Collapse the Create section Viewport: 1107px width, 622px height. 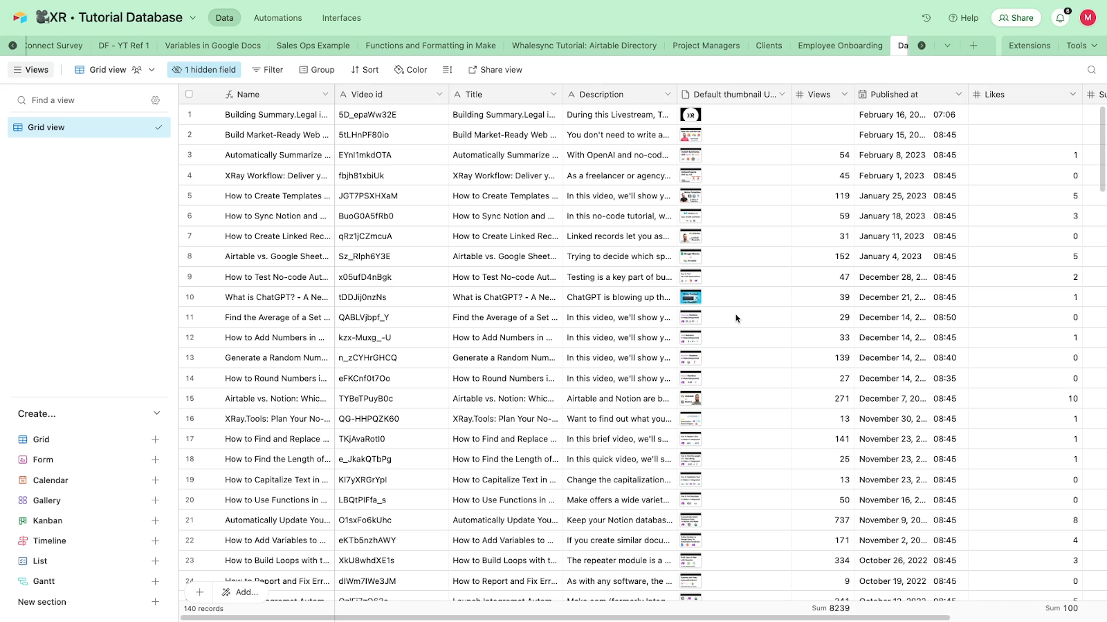[x=157, y=413]
